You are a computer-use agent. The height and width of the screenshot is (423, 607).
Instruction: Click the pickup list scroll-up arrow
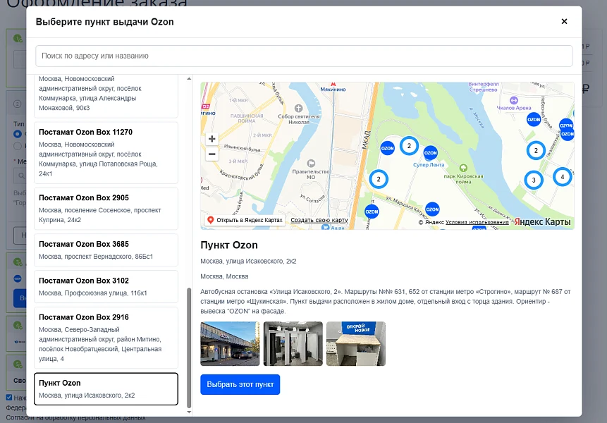[x=189, y=78]
